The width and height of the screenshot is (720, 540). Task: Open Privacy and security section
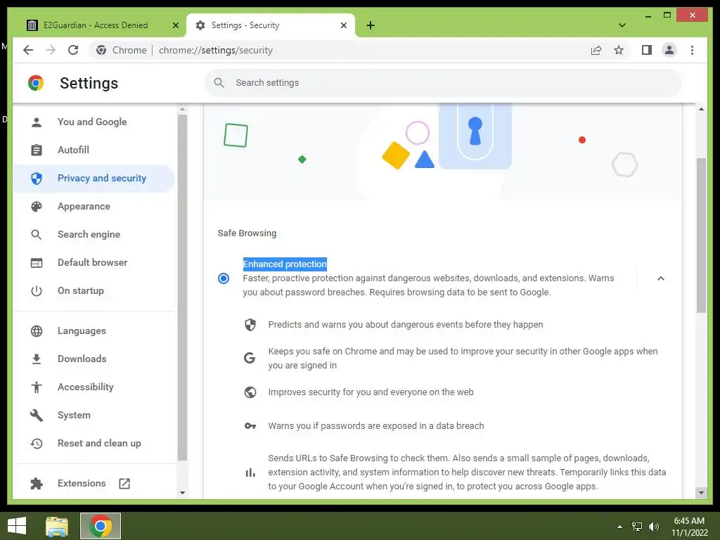click(94, 178)
